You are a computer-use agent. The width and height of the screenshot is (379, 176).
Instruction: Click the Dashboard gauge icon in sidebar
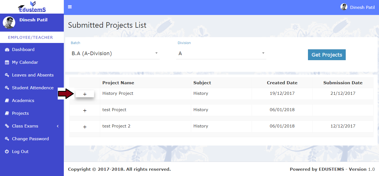(x=7, y=50)
